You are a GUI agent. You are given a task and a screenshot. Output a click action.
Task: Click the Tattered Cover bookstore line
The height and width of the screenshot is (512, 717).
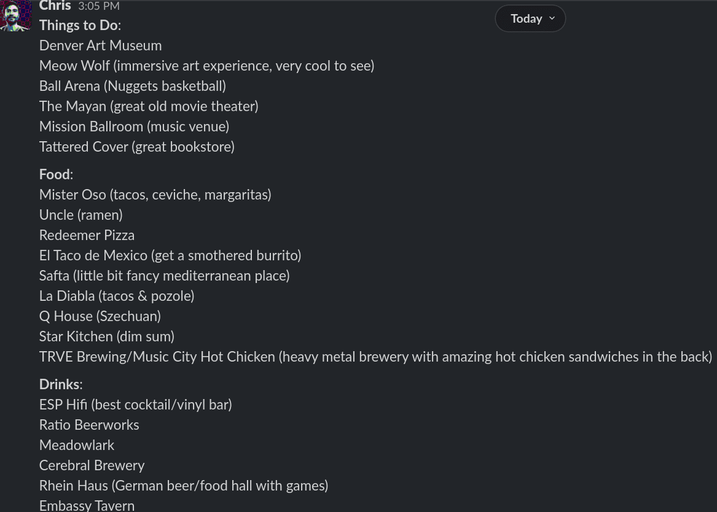[x=136, y=147]
